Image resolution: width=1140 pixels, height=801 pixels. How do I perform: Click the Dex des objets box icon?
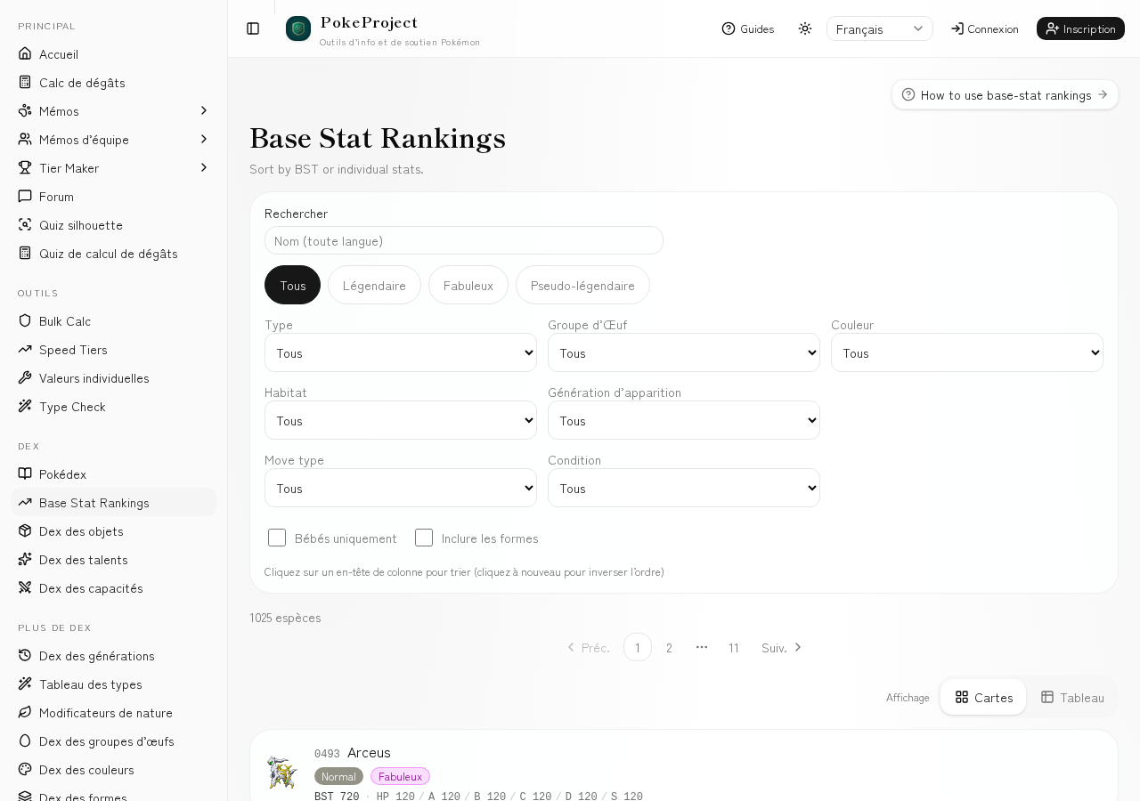25,530
